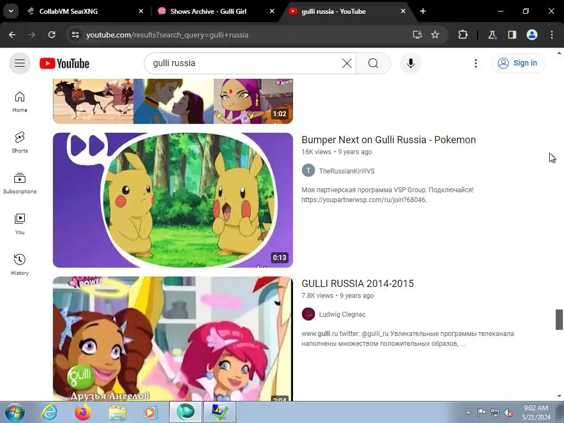The image size is (564, 423).
Task: Open taskbar clock showing 9:02 AM
Action: coord(536,413)
